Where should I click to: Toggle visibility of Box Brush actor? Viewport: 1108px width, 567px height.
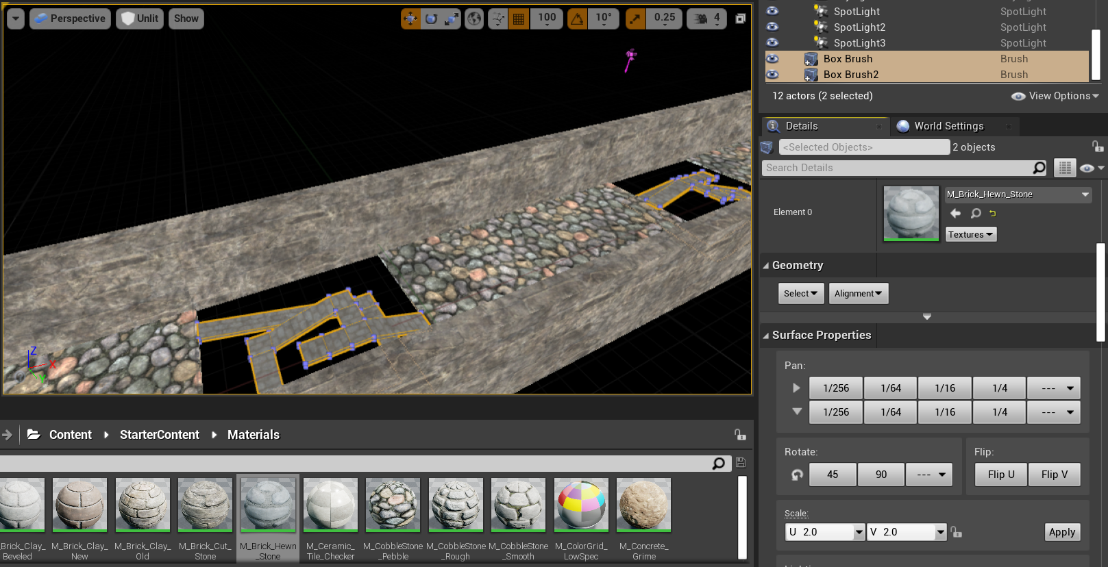pos(772,58)
